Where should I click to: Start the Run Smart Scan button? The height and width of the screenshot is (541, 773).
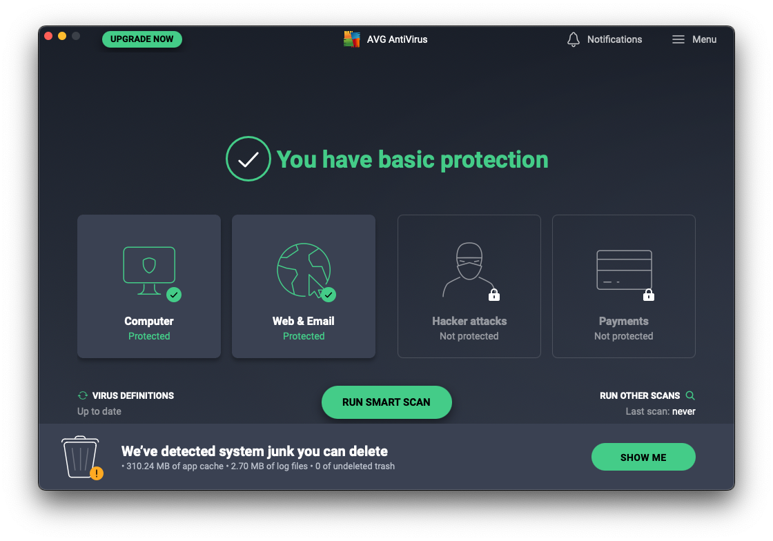point(386,402)
